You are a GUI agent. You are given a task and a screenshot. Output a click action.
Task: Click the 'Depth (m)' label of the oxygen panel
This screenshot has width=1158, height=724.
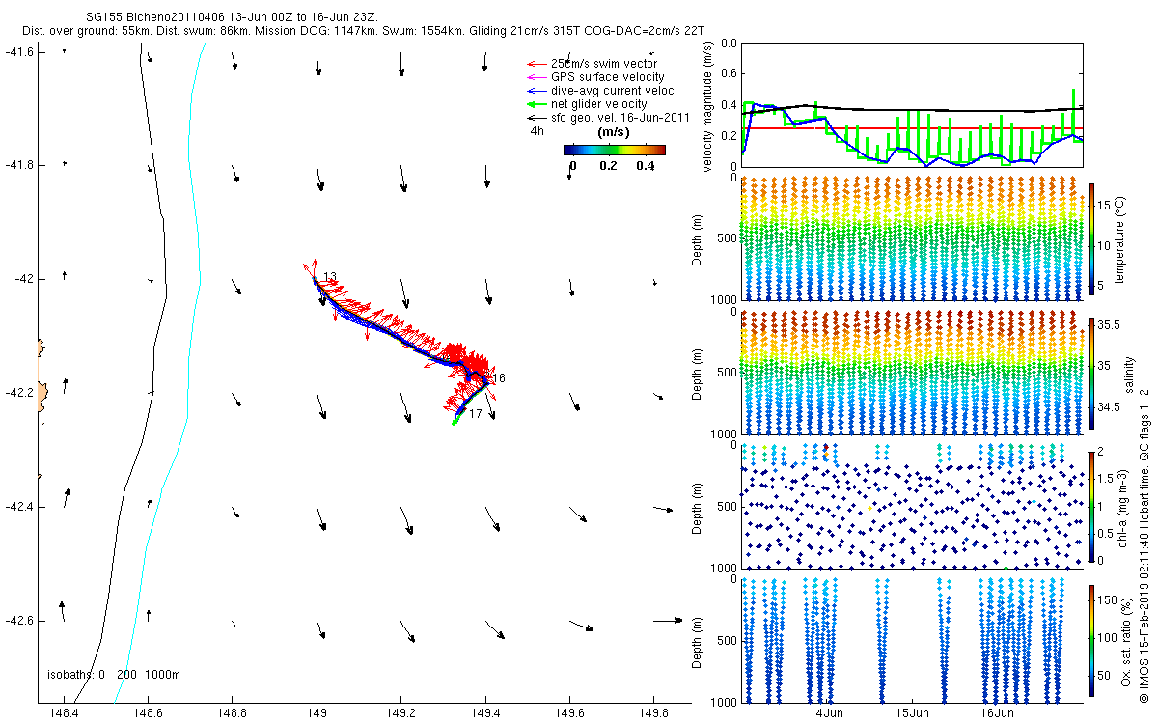pyautogui.click(x=698, y=641)
